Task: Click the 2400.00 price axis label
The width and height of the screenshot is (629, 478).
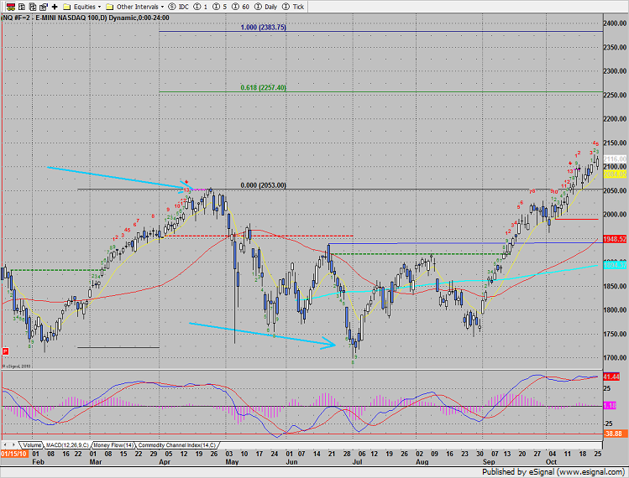Action: point(615,23)
